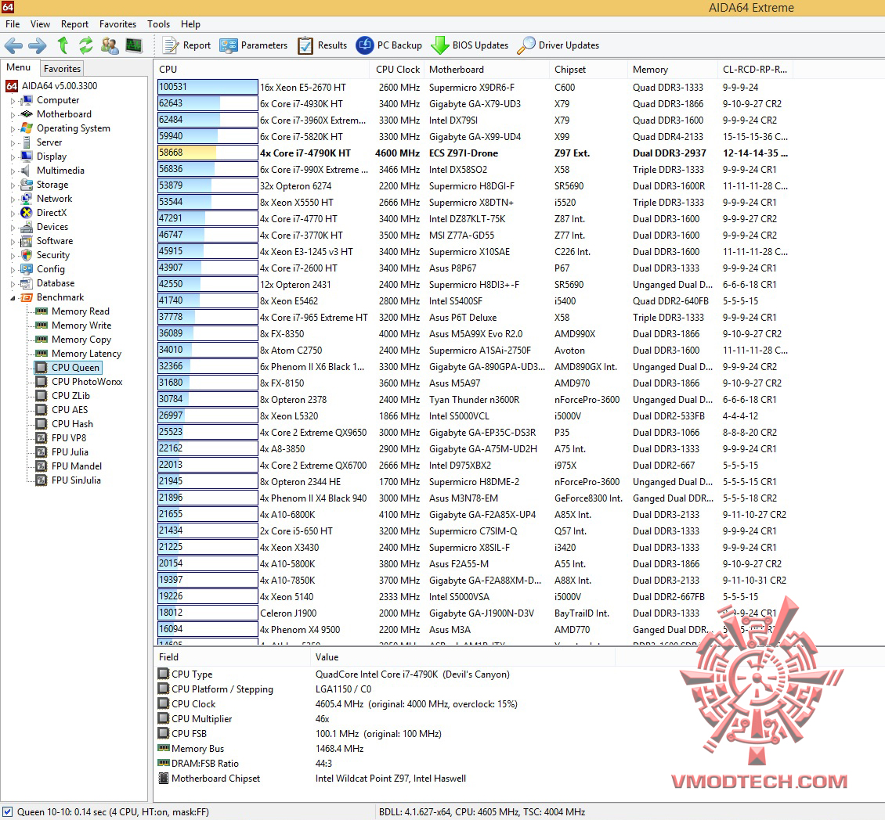Expand the Multimedia tree node
This screenshot has width=885, height=820.
pos(13,171)
